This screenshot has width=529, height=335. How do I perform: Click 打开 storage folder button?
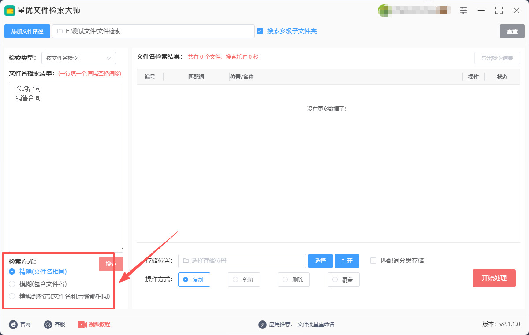coord(347,261)
